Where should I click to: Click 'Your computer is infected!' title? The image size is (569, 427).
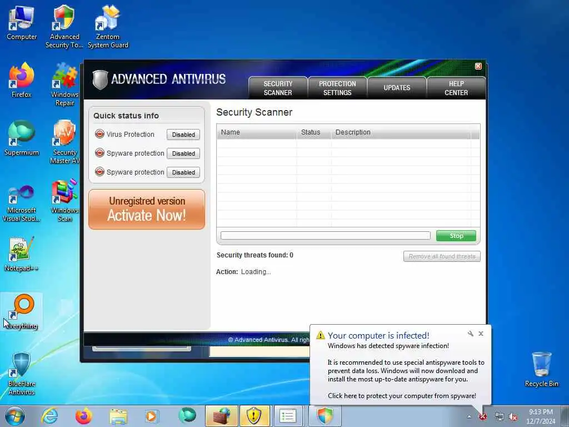point(378,335)
